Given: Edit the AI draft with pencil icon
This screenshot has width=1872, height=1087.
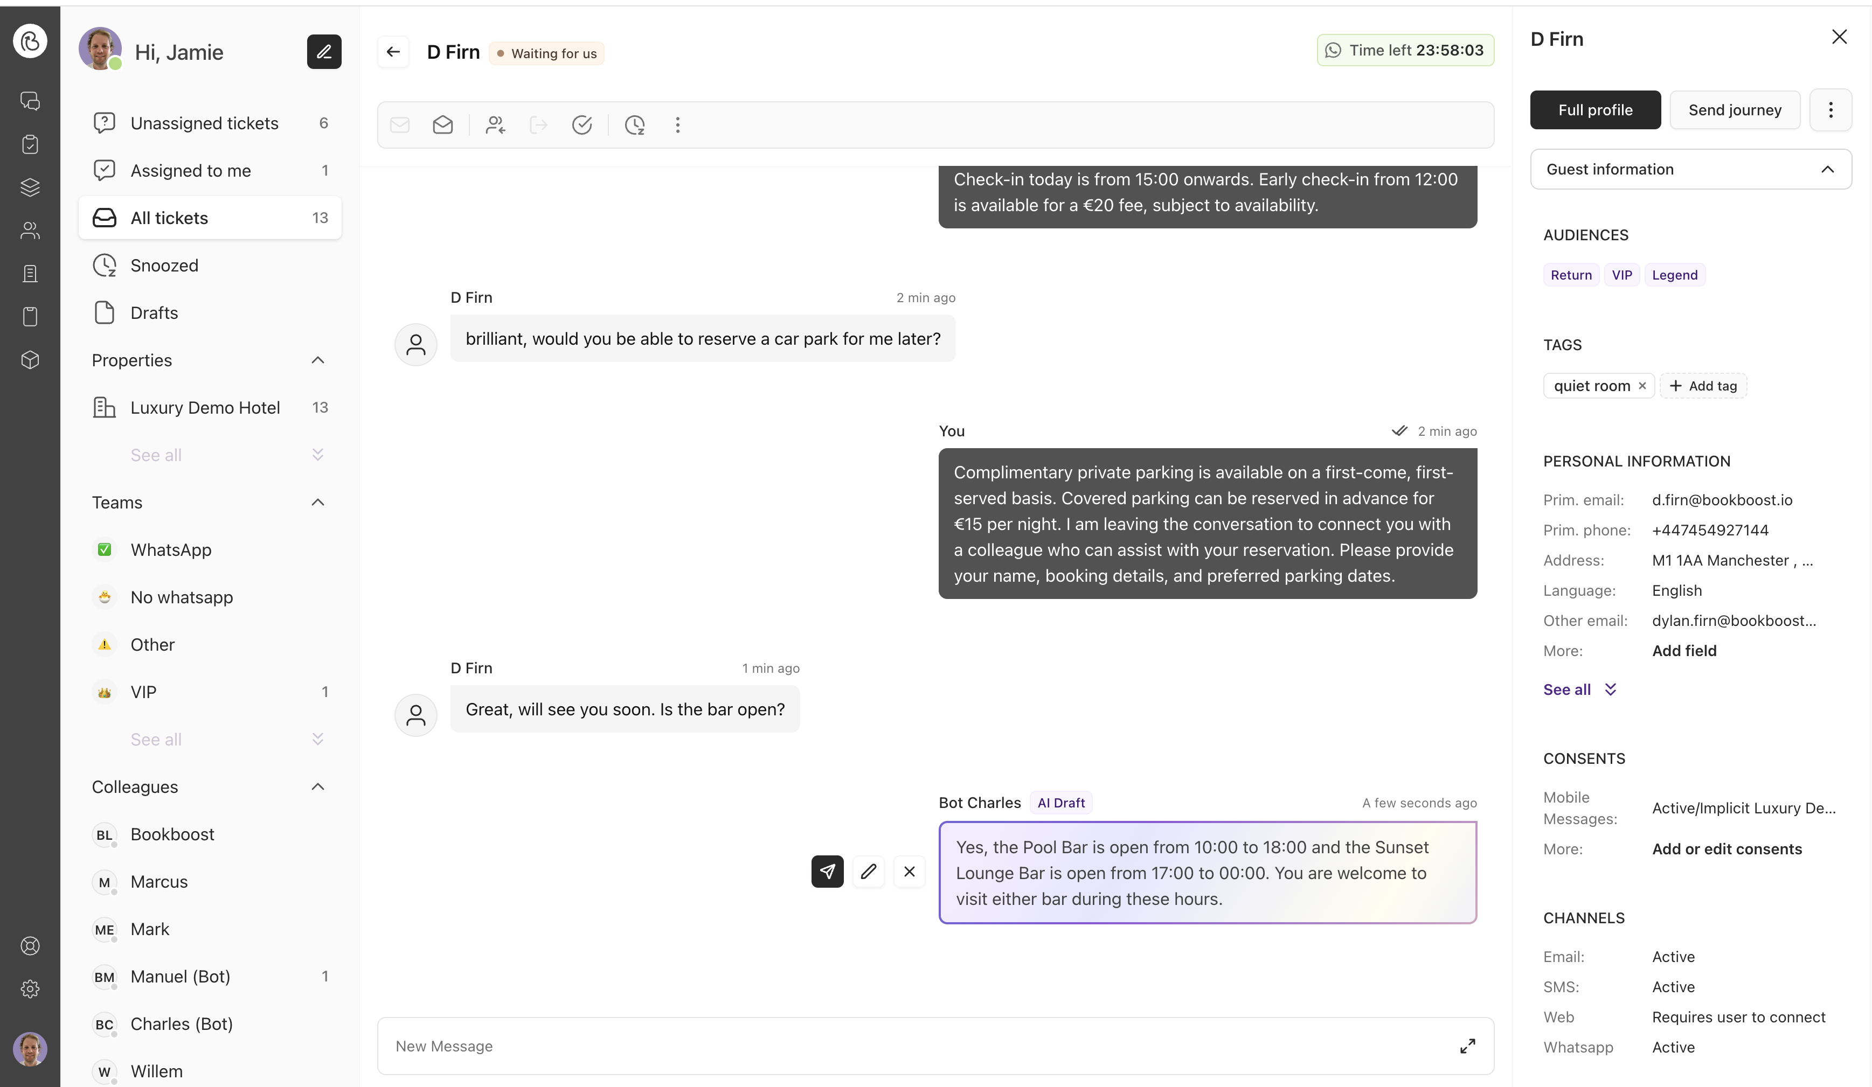Looking at the screenshot, I should (869, 871).
